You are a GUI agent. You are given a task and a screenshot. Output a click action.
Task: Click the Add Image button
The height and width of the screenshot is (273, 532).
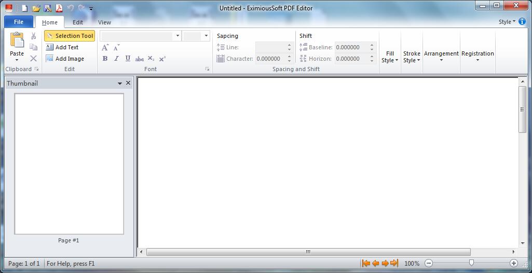(65, 59)
